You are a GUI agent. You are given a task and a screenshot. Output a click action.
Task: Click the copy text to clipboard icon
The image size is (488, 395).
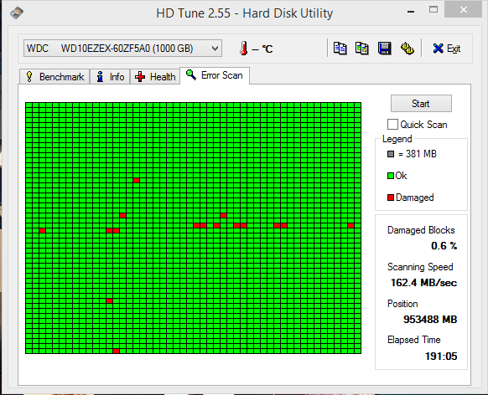pos(340,49)
